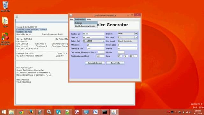Open the File menu
204x115 pixels.
point(72,19)
